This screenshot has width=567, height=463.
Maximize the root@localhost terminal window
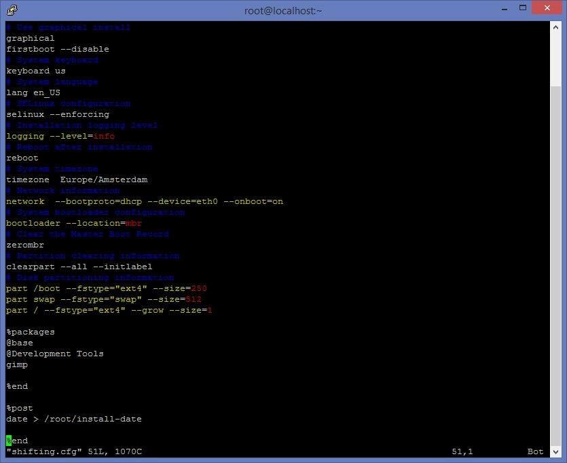(522, 8)
